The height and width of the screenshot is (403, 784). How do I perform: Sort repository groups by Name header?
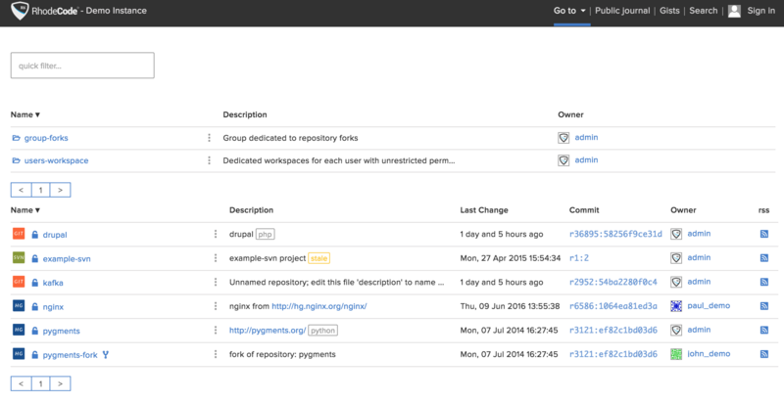(25, 114)
